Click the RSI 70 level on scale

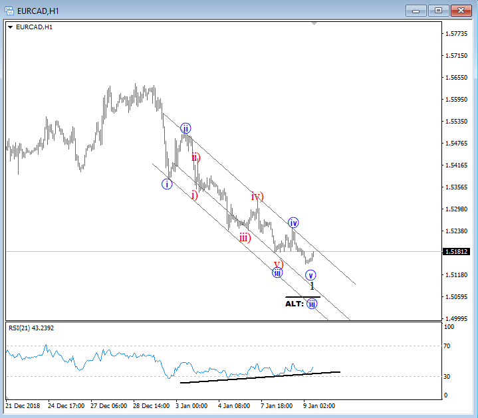(447, 346)
